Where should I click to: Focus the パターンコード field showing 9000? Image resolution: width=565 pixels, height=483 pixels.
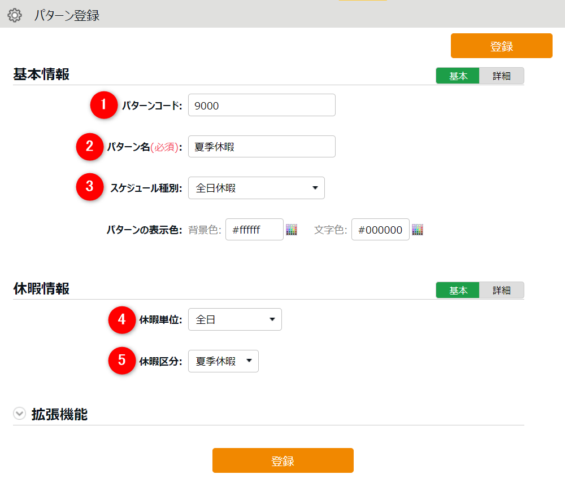coord(262,105)
